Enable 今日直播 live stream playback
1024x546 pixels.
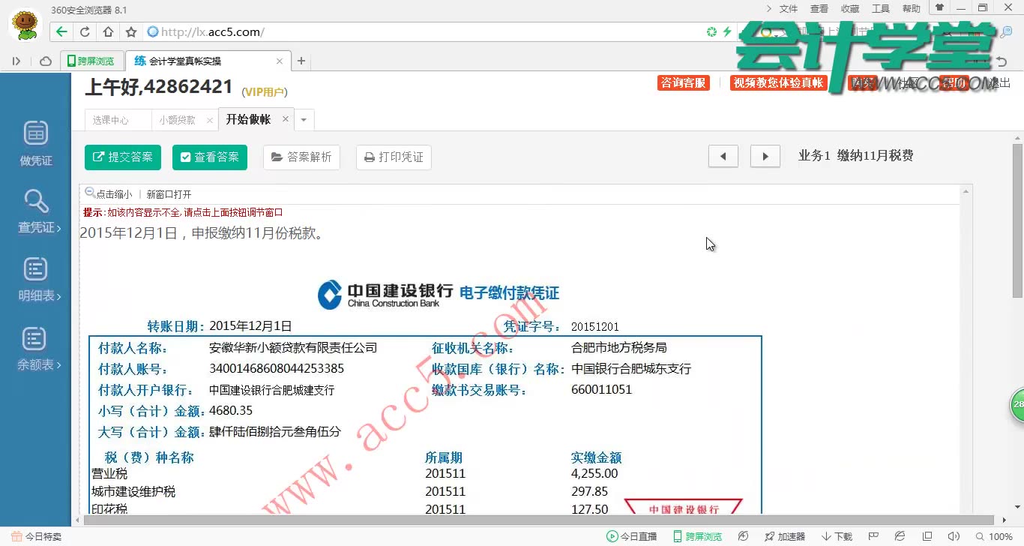pyautogui.click(x=630, y=536)
